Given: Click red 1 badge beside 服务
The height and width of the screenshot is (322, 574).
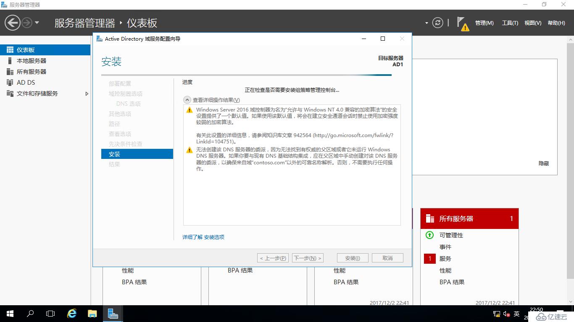Looking at the screenshot, I should click(x=430, y=259).
